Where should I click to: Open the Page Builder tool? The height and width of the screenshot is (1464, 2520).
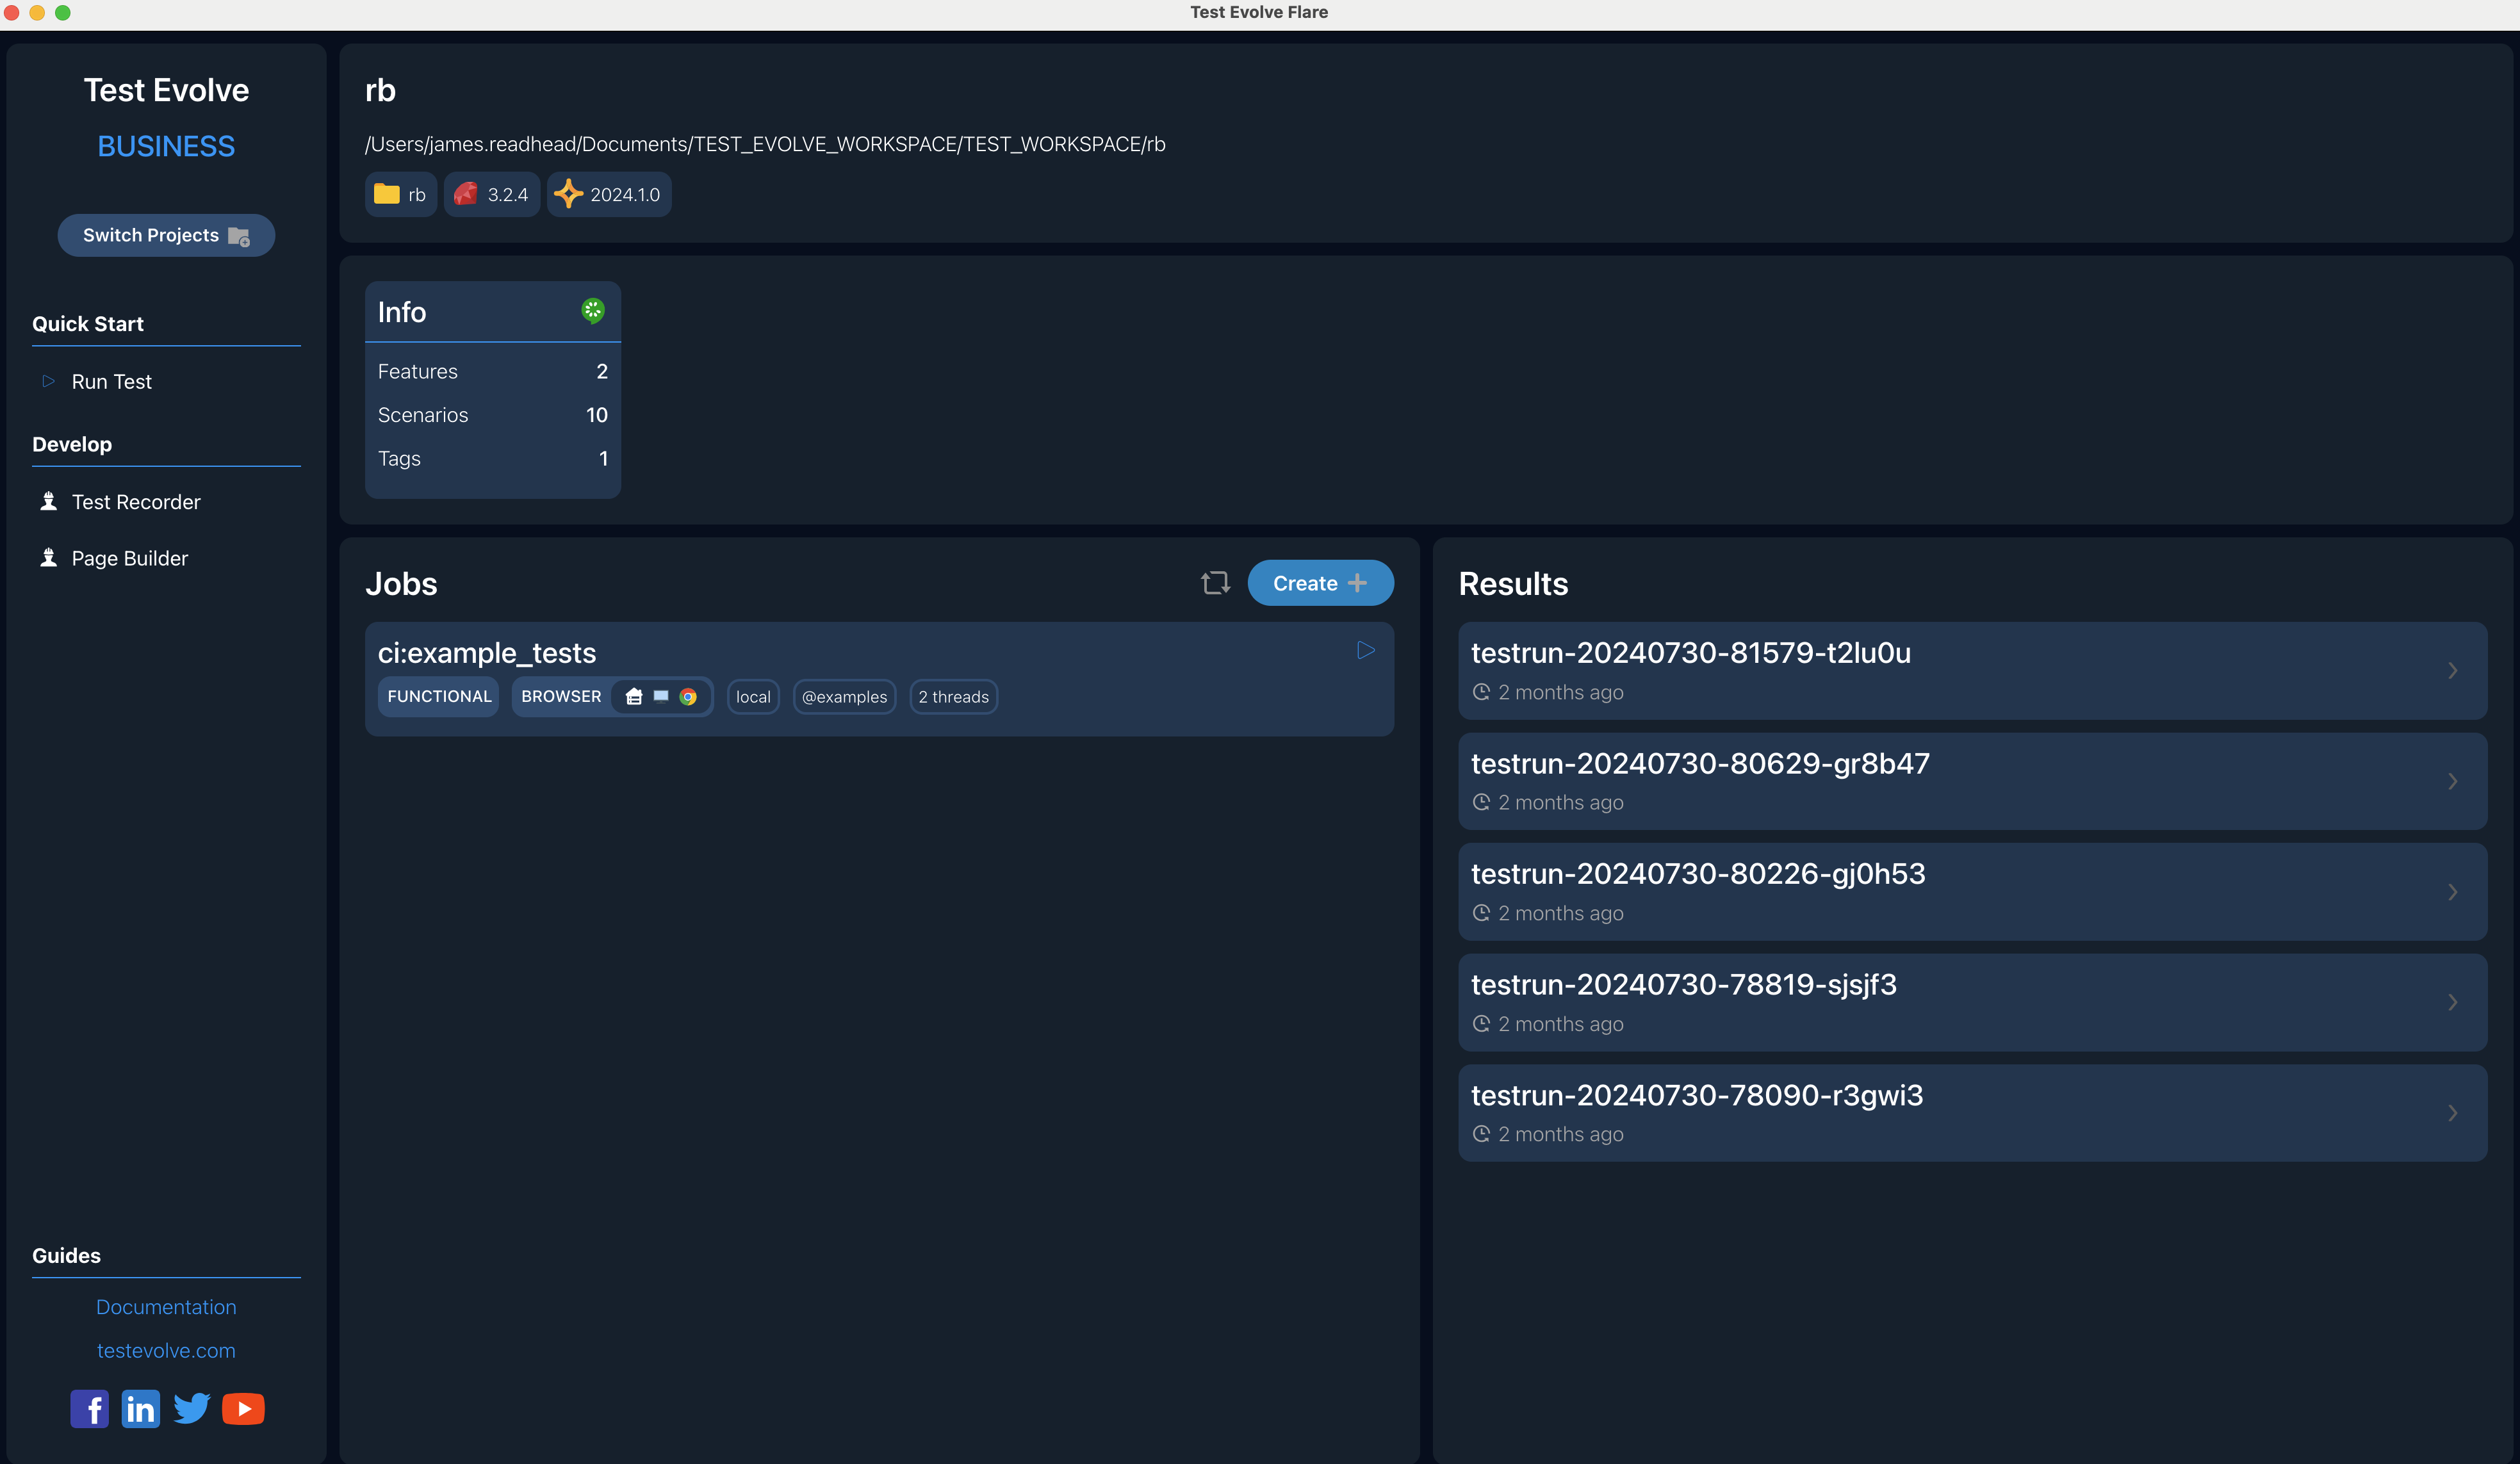tap(130, 558)
